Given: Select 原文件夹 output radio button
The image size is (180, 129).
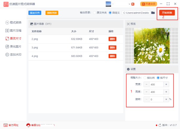Looking at the screenshot, I should [x=95, y=13].
